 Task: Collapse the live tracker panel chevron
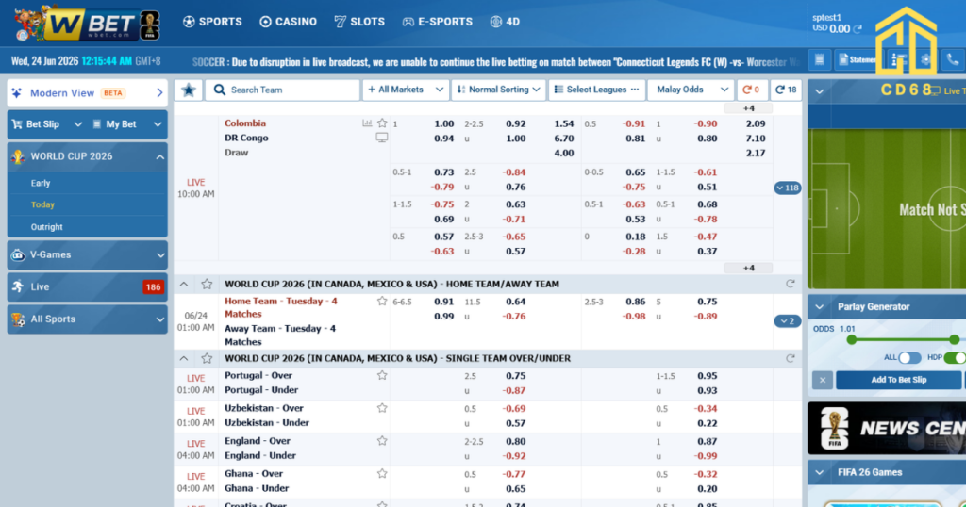820,91
